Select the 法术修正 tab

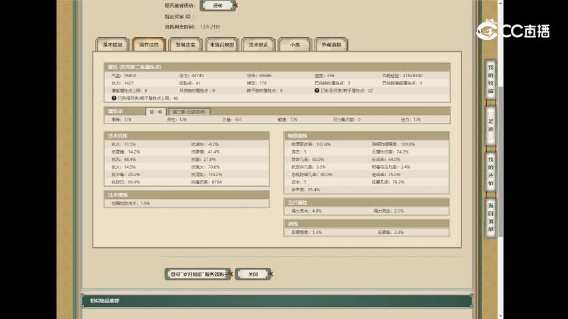[258, 45]
